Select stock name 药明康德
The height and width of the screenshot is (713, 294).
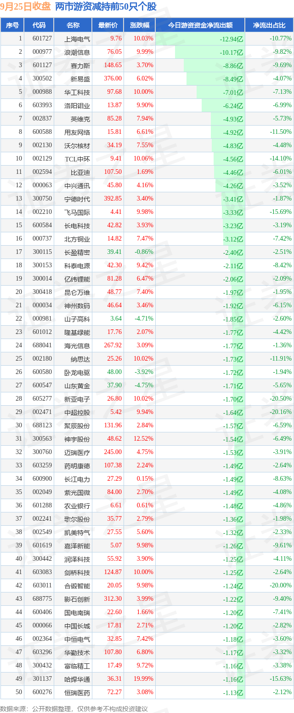coord(78,466)
